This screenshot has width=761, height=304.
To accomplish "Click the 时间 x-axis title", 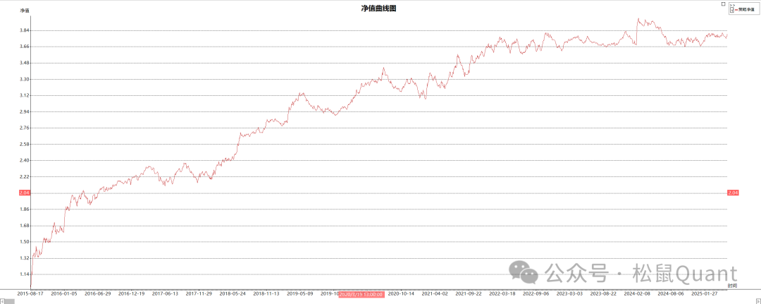I will (x=733, y=286).
